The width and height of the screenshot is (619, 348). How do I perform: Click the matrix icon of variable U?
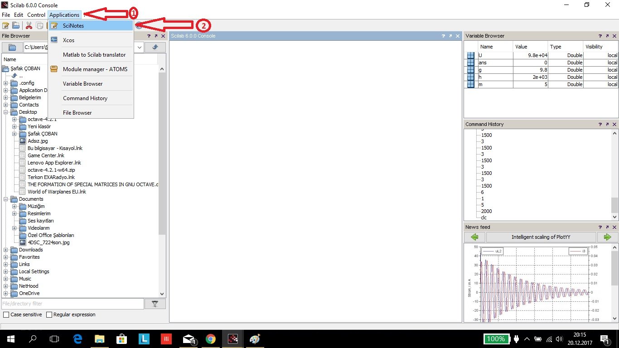pyautogui.click(x=471, y=55)
